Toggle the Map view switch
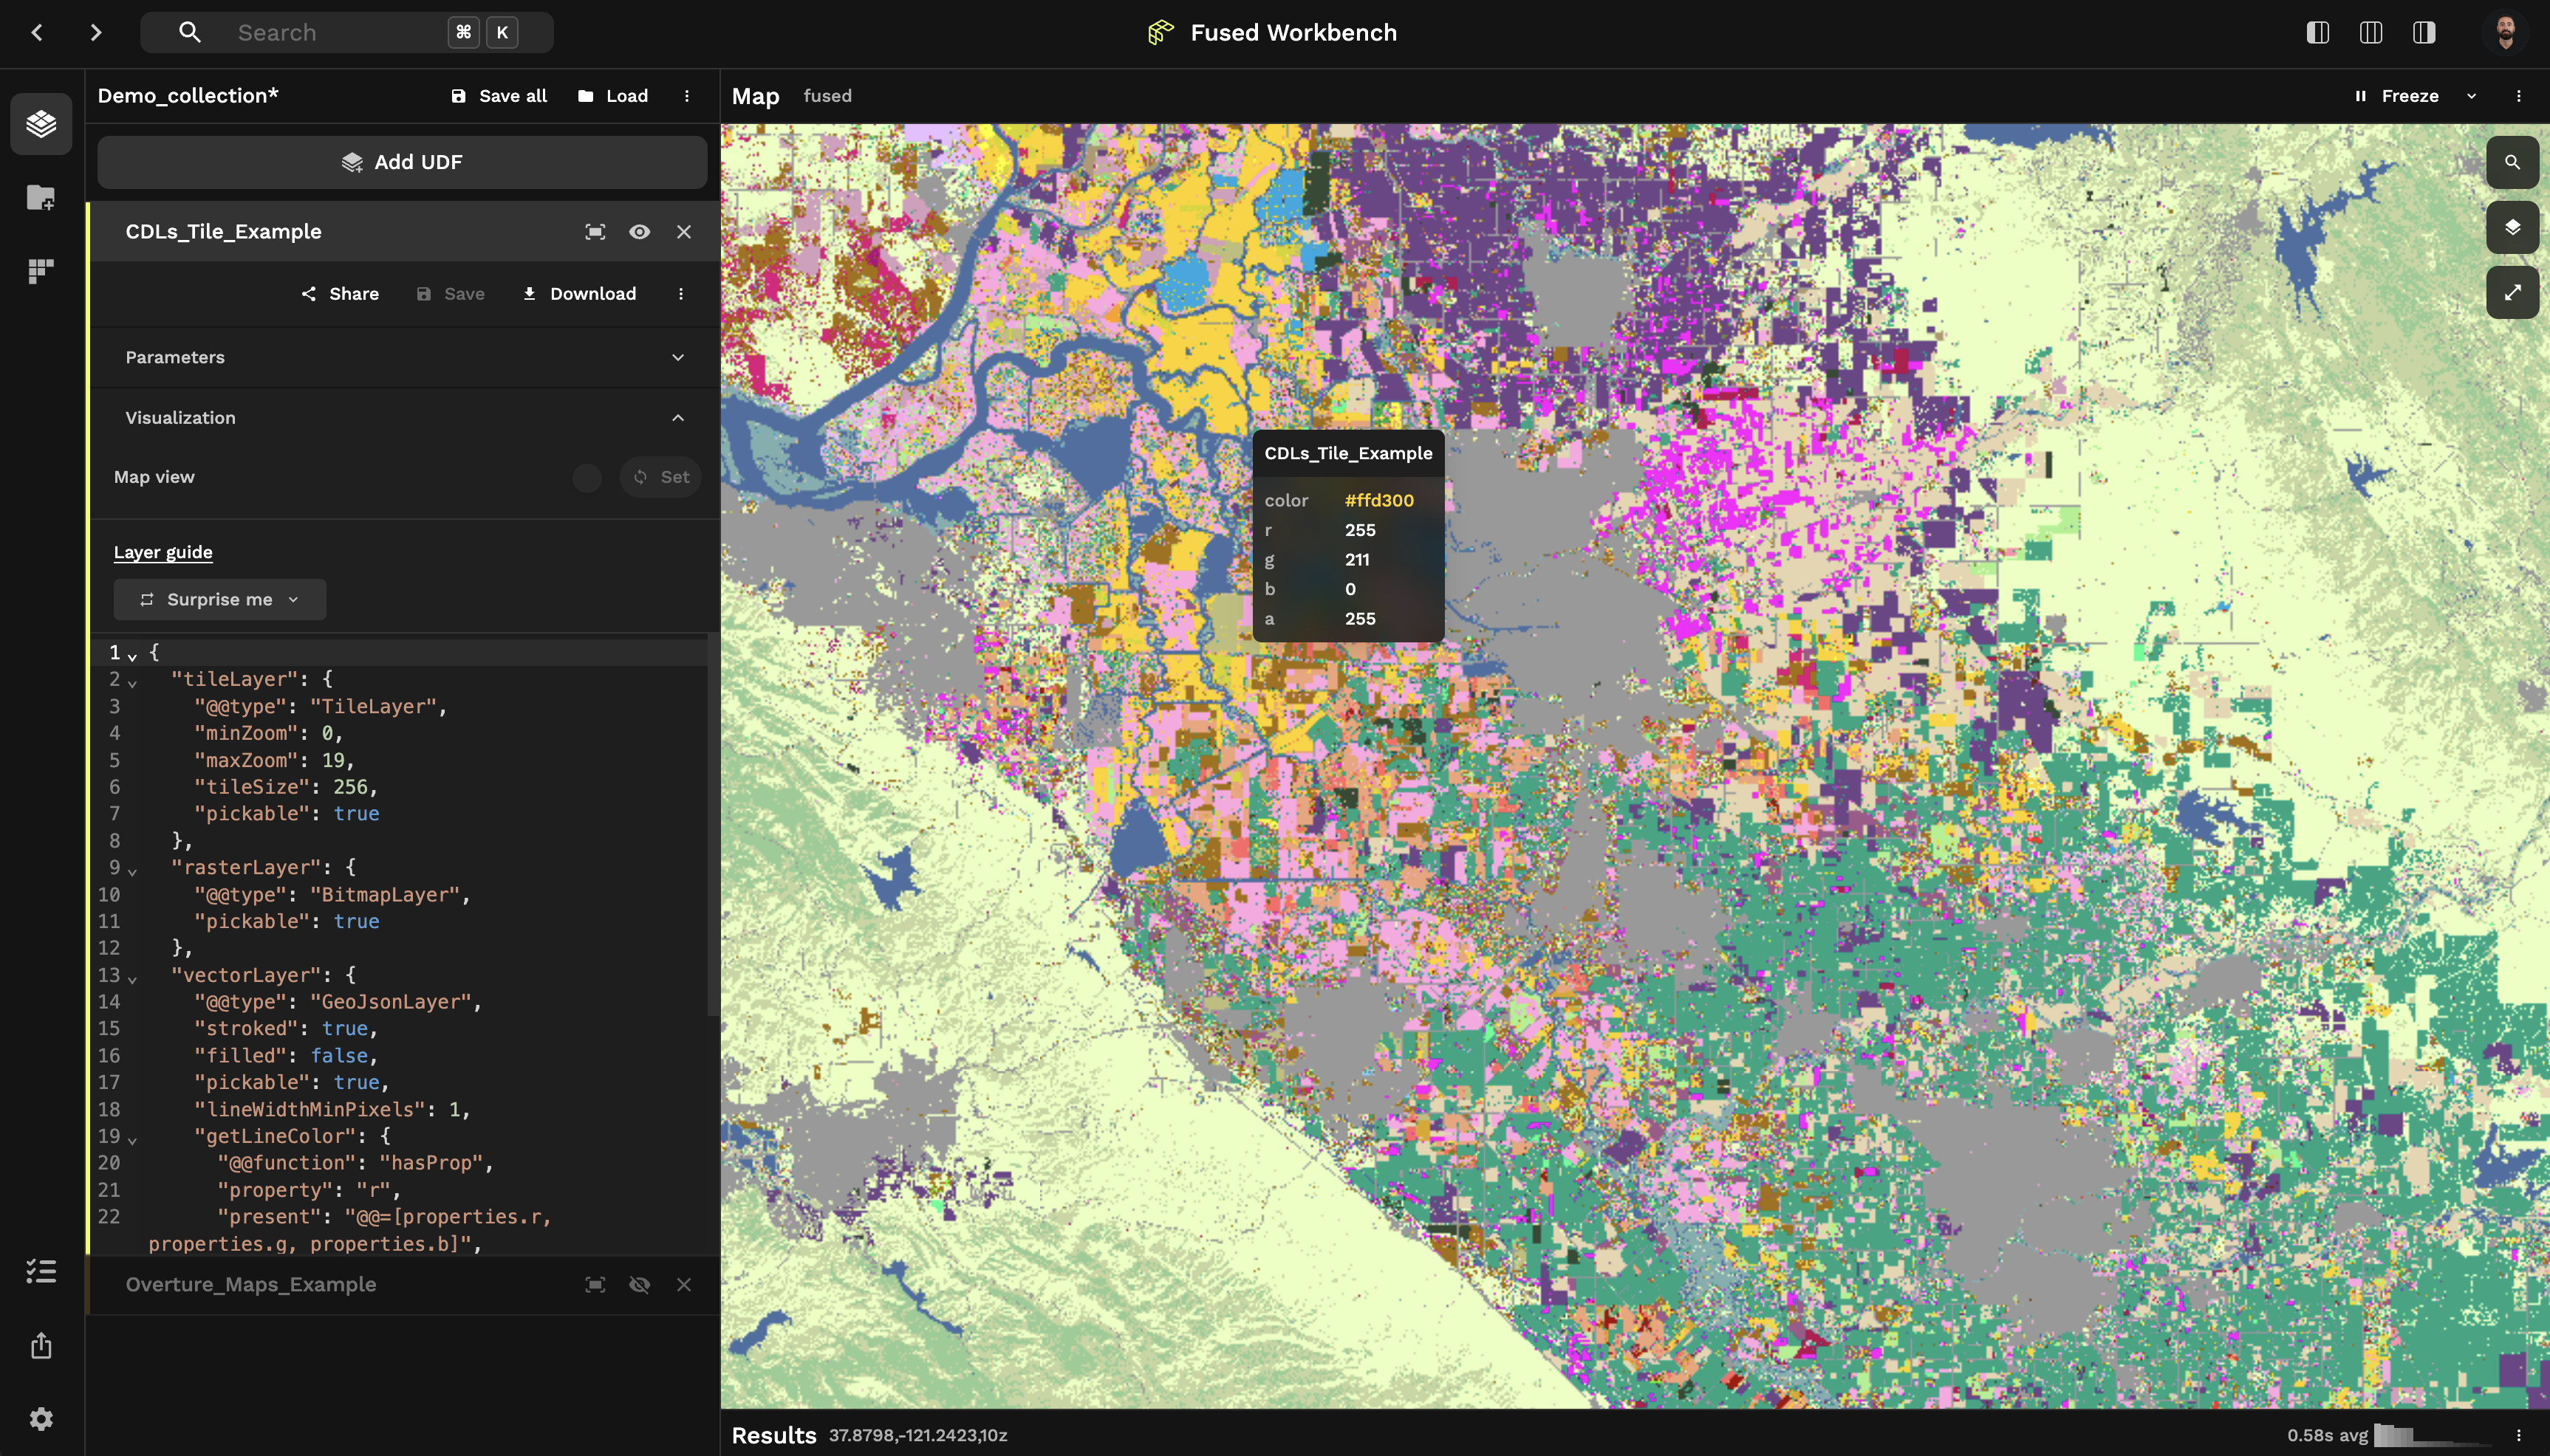Viewport: 2550px width, 1456px height. click(x=587, y=478)
